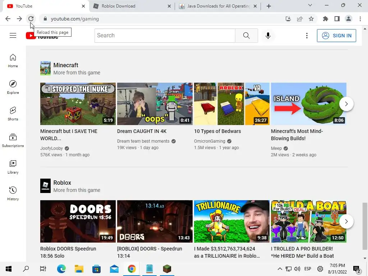Screen dimensions: 368x276
Task: Play the 10 Types of Bedwars thumbnail
Action: pos(232,104)
